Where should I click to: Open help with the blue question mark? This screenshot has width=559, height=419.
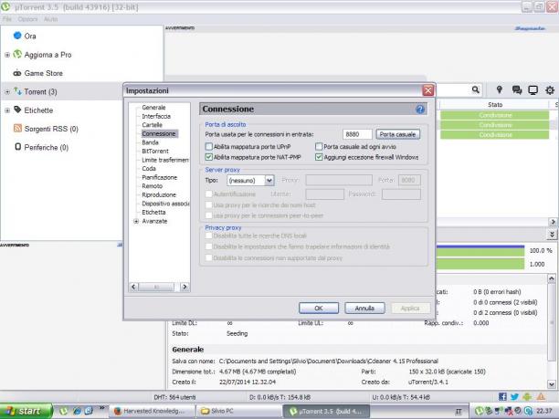click(420, 109)
